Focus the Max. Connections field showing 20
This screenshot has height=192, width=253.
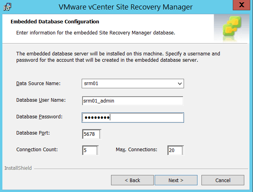point(175,150)
